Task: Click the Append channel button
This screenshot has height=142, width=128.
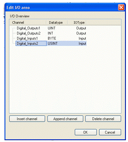Action: tap(65, 119)
